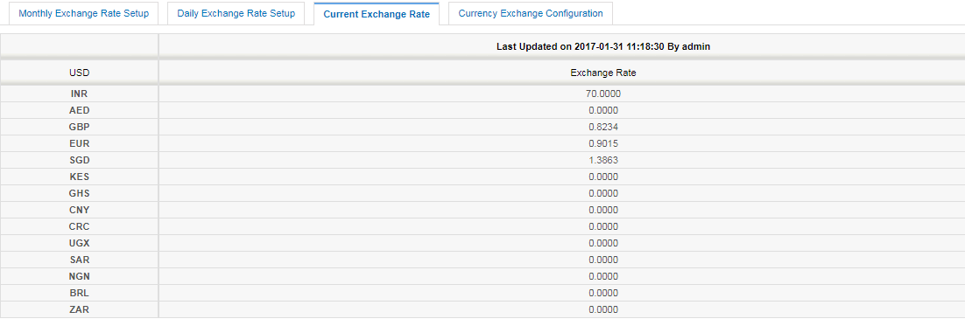This screenshot has height=319, width=965.
Task: Click the SGD currency label
Action: tap(80, 161)
